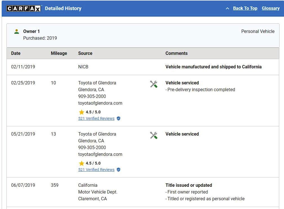Go Back To Top link
Screen dimensions: 284x209
coord(245,8)
